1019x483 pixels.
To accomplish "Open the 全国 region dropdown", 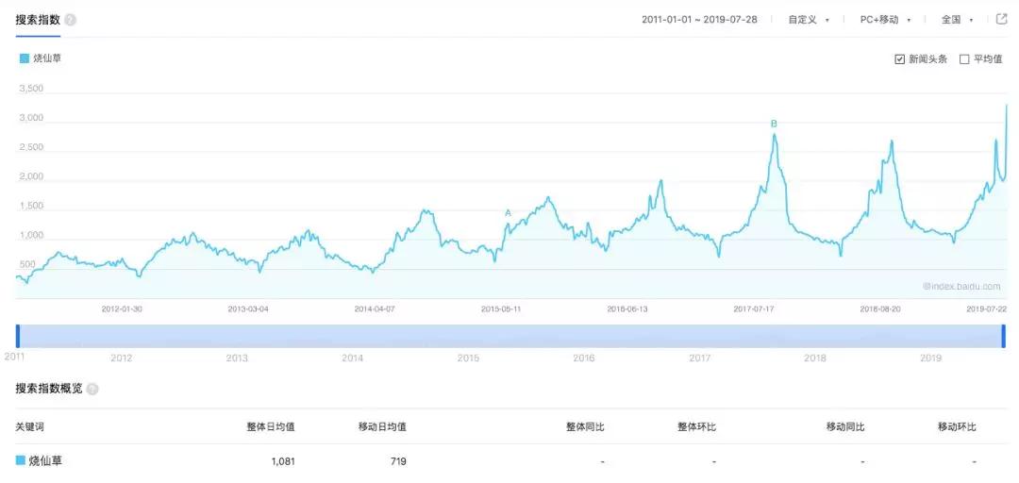I will (x=957, y=19).
